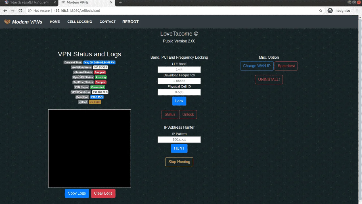The width and height of the screenshot is (362, 204).
Task: Click Copy Logs button
Action: tap(77, 194)
